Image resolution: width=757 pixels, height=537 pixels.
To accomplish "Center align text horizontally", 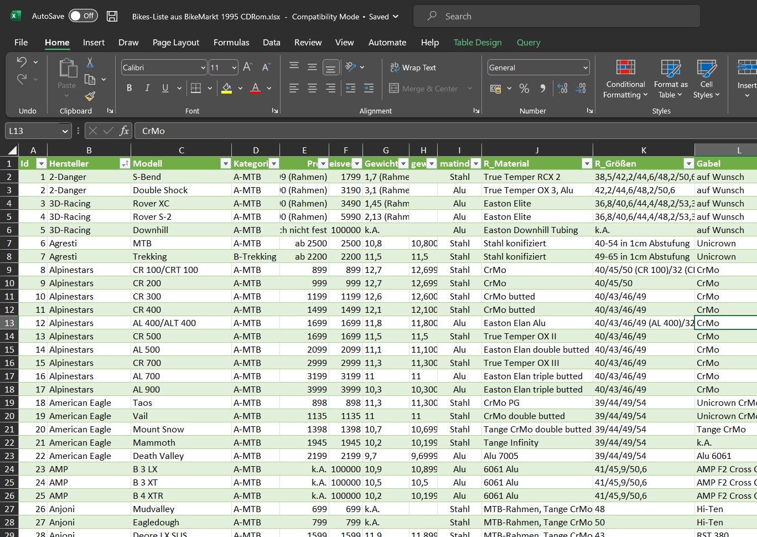I will [x=312, y=88].
